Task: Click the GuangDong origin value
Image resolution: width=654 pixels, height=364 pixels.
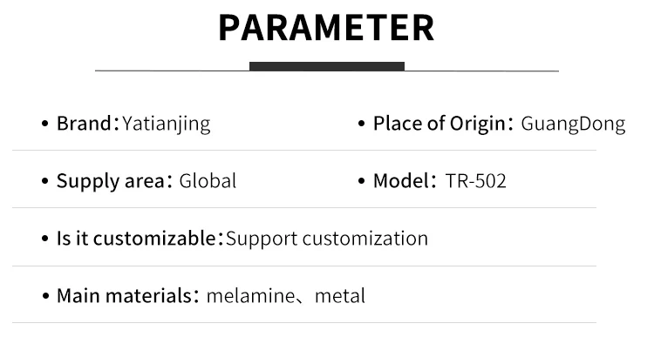Action: pos(573,125)
